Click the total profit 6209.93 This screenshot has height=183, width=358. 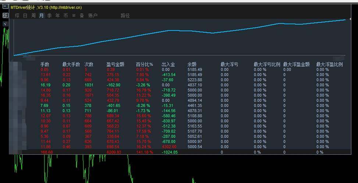(x=114, y=152)
